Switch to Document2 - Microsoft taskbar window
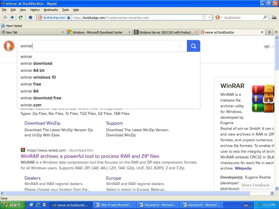 [158, 205]
